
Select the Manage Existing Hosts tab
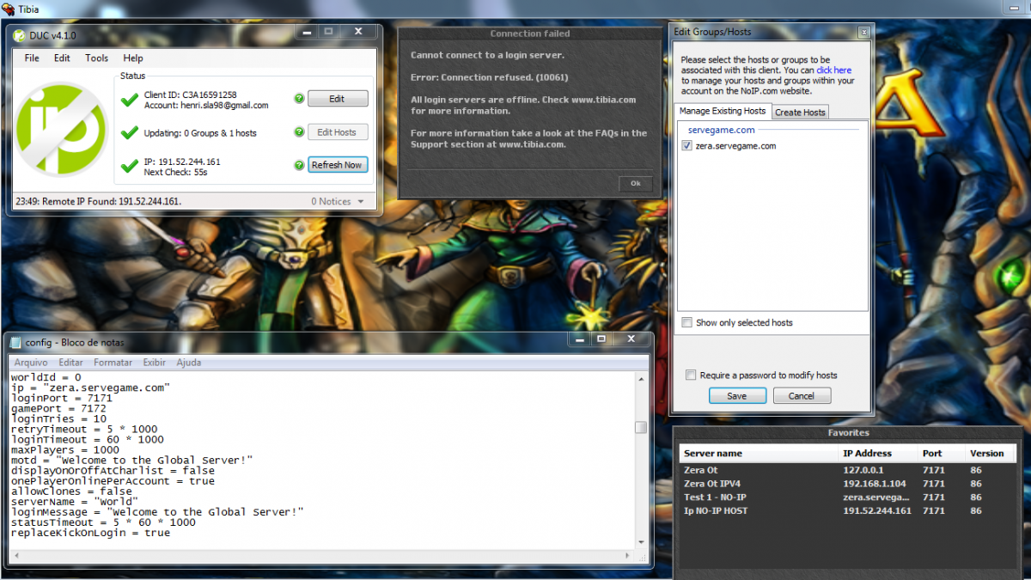(722, 112)
